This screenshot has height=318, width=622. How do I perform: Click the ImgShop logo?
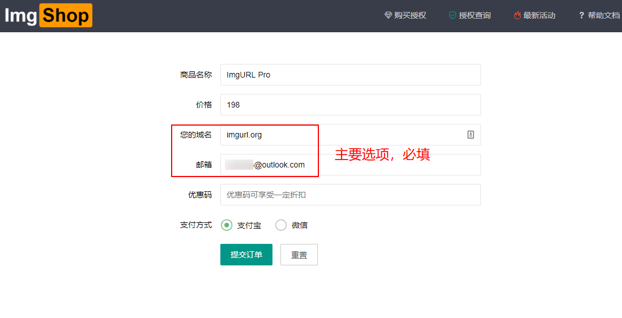[48, 15]
